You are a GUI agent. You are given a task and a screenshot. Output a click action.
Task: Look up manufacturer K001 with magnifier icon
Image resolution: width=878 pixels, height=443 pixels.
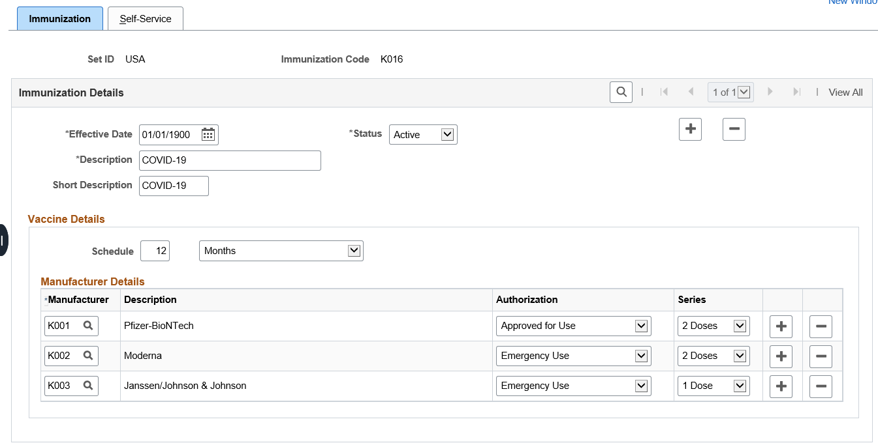pyautogui.click(x=88, y=326)
